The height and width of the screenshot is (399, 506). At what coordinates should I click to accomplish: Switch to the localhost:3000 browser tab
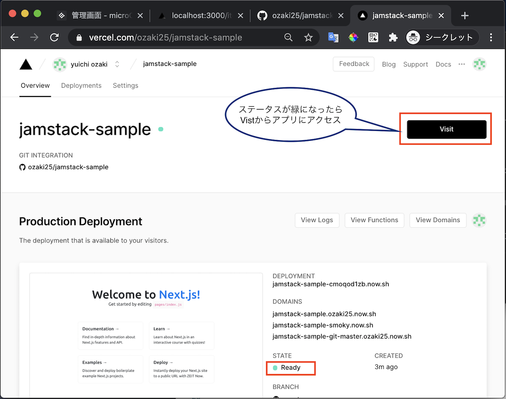200,16
